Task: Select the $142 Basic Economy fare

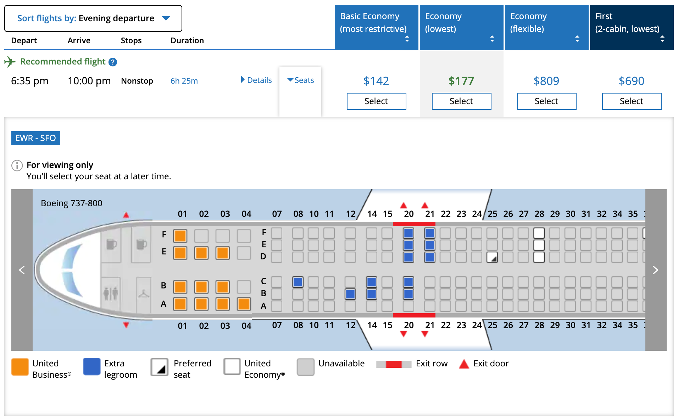Action: click(x=376, y=101)
